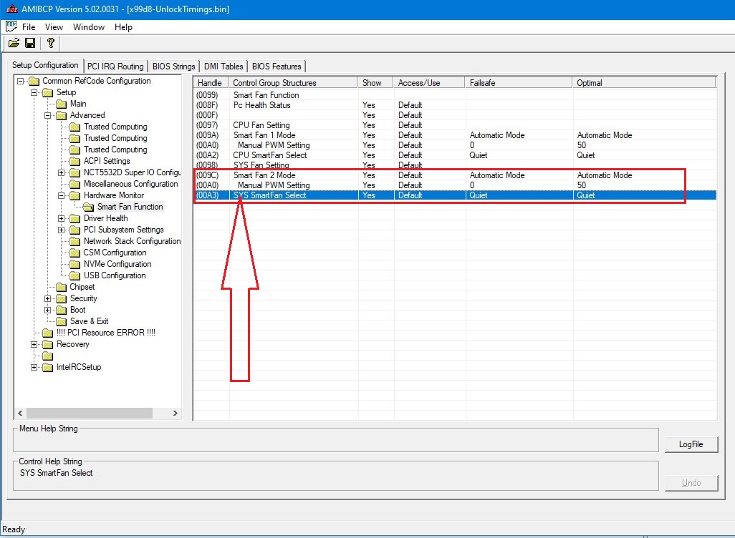
Task: Select the Smart Fan Function folder
Action: (130, 207)
